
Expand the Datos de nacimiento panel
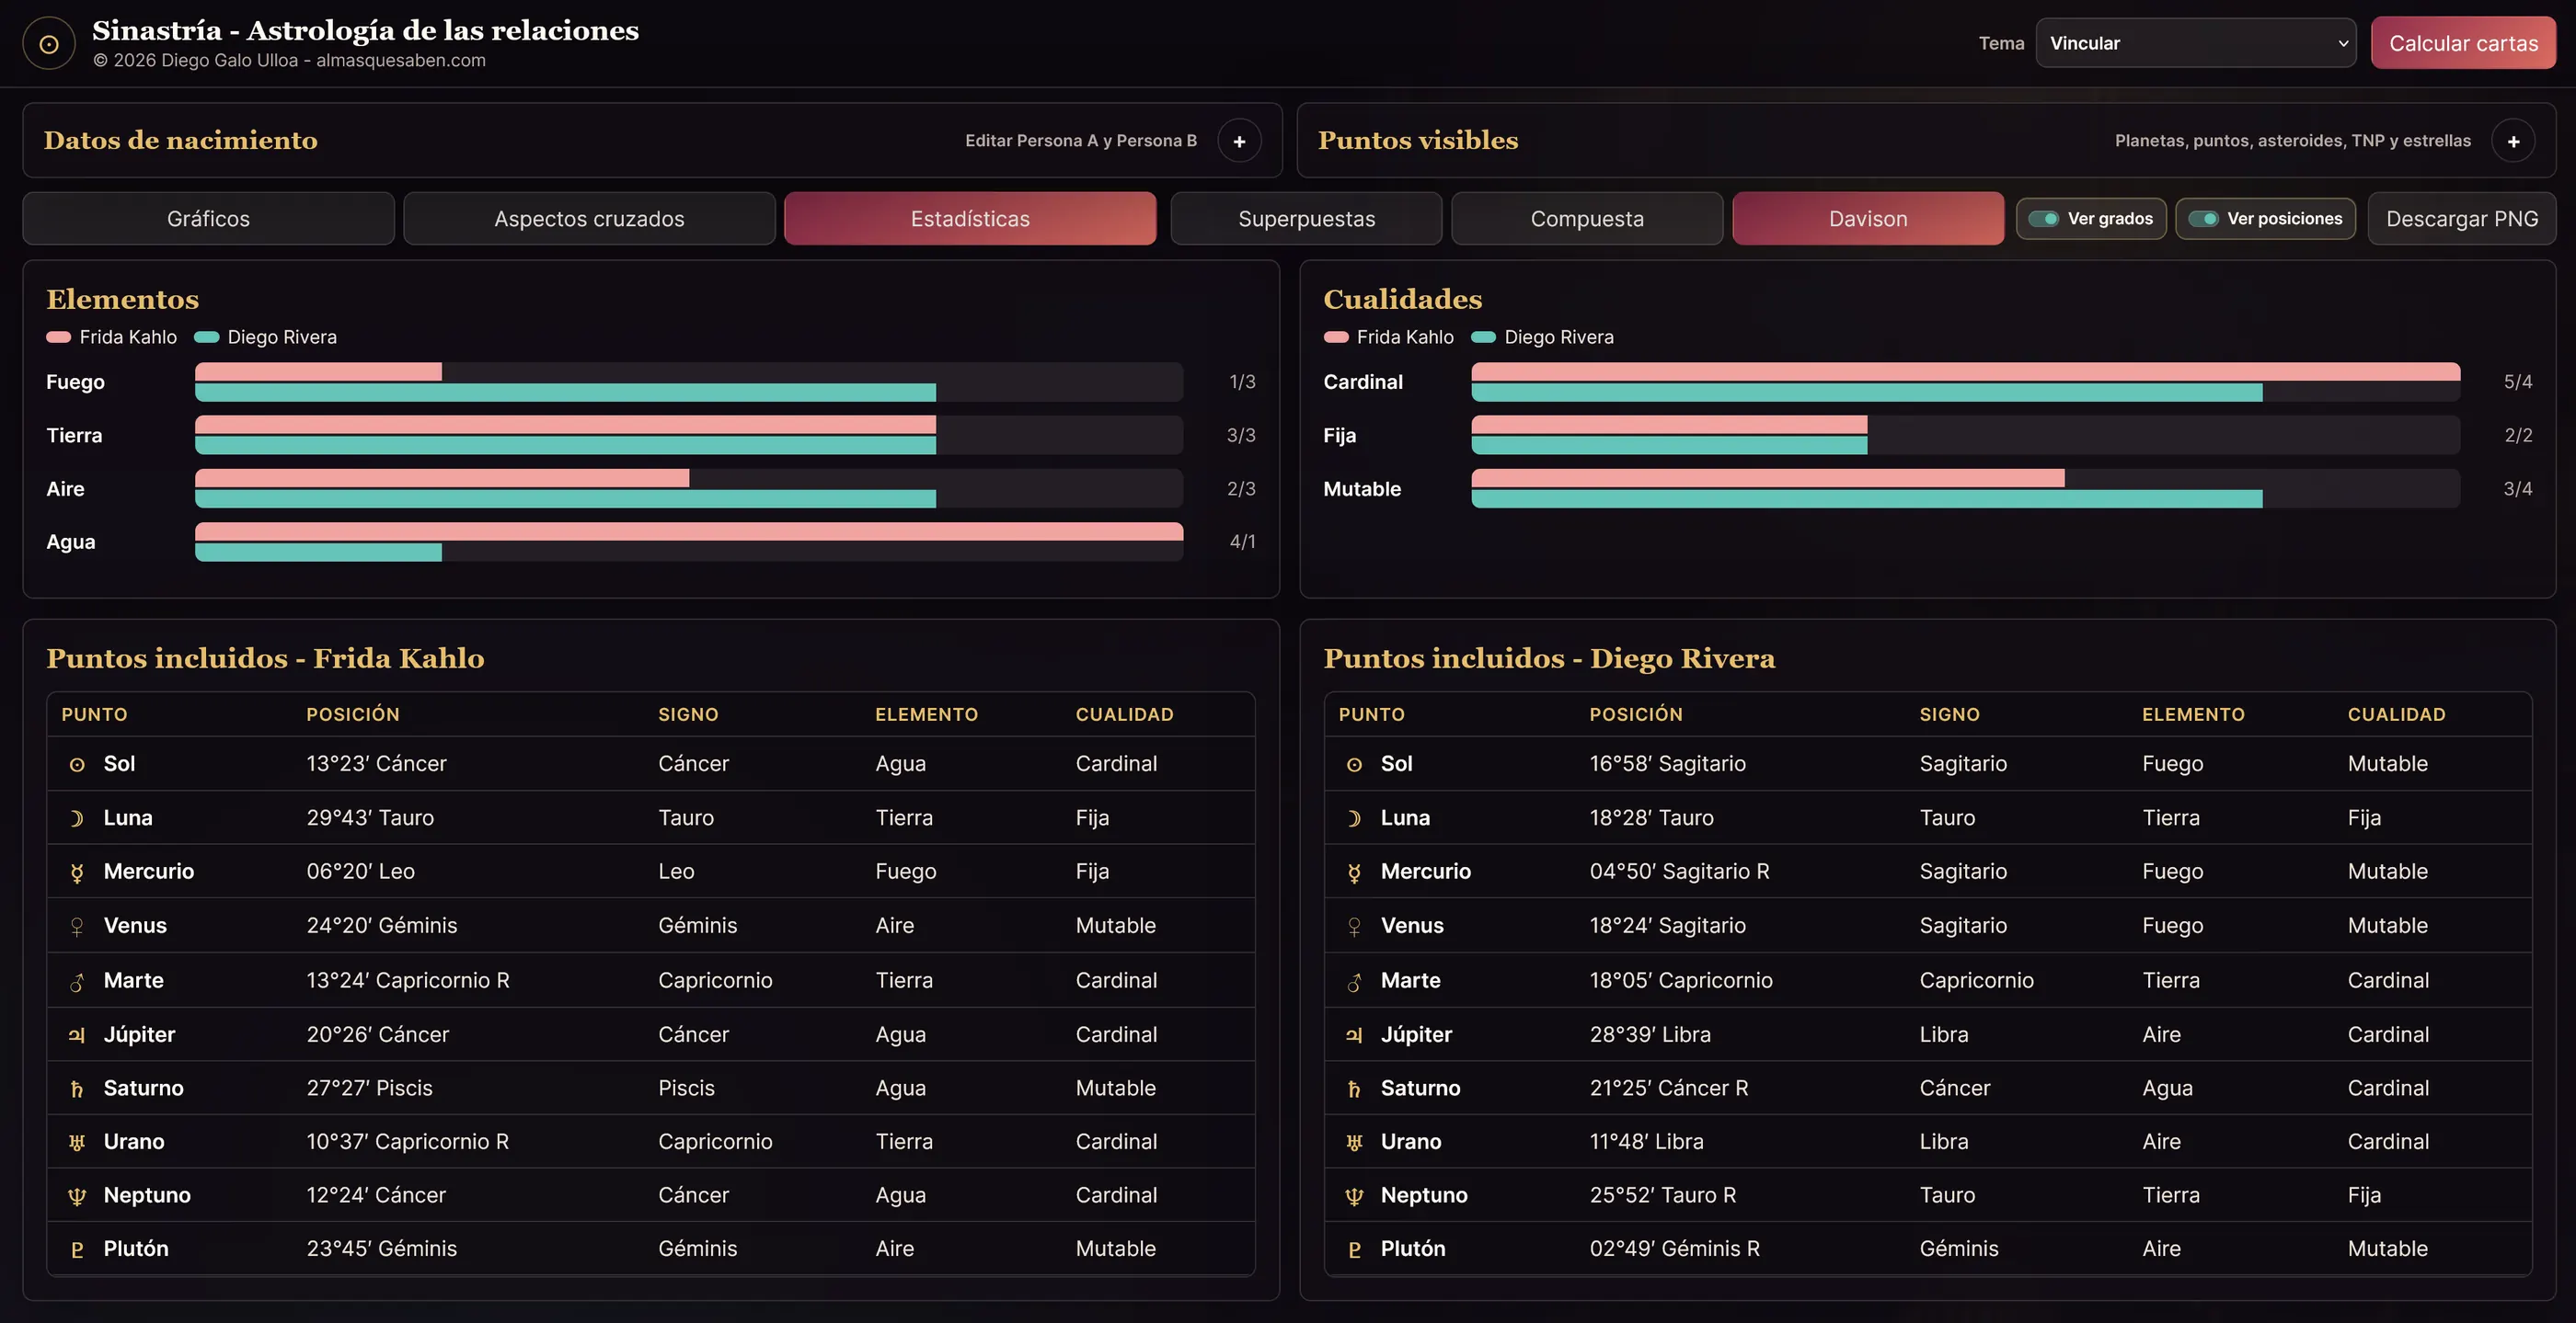coord(1239,141)
